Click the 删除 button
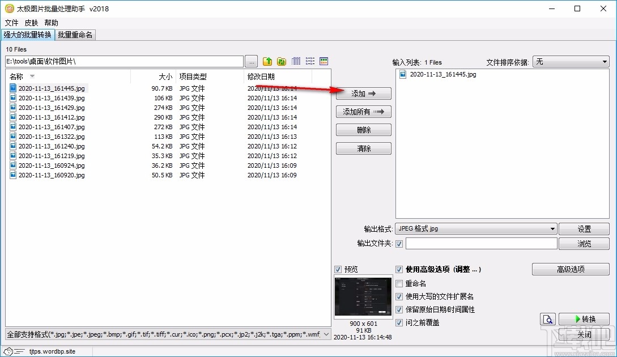The image size is (617, 357). coord(364,130)
